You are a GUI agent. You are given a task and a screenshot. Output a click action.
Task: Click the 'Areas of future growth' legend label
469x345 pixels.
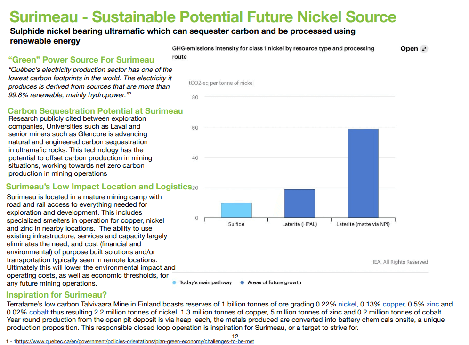(274, 282)
